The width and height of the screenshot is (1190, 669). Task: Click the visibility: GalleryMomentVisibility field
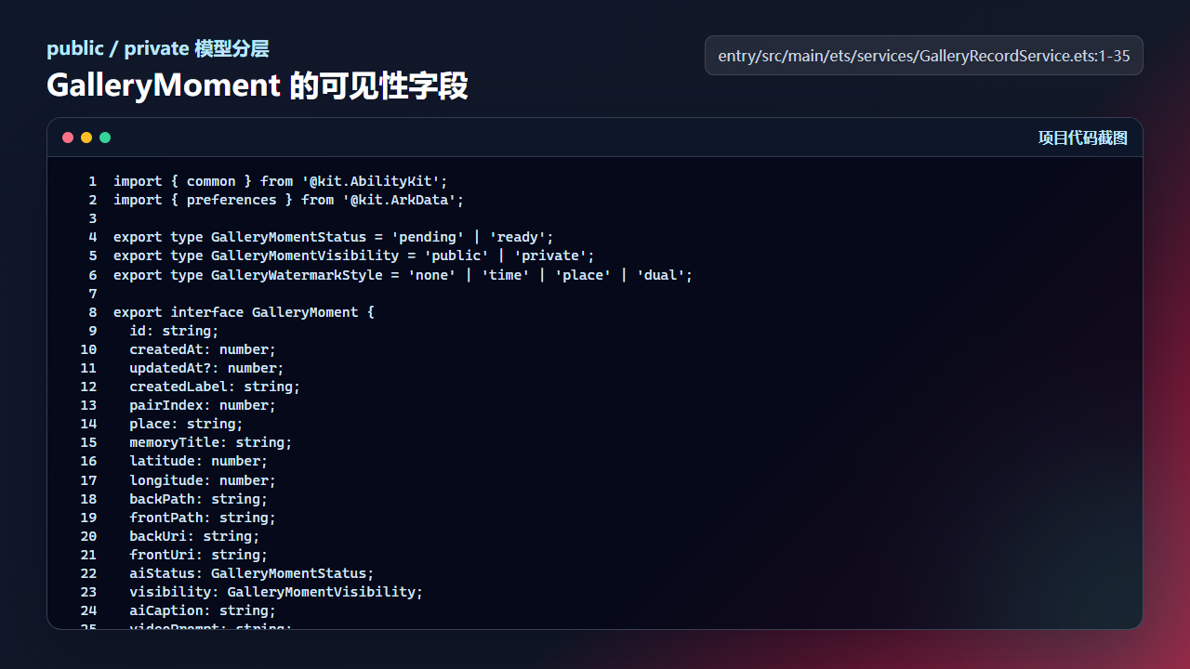(x=276, y=592)
